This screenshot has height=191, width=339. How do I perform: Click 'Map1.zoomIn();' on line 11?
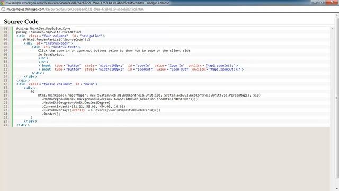221,66
